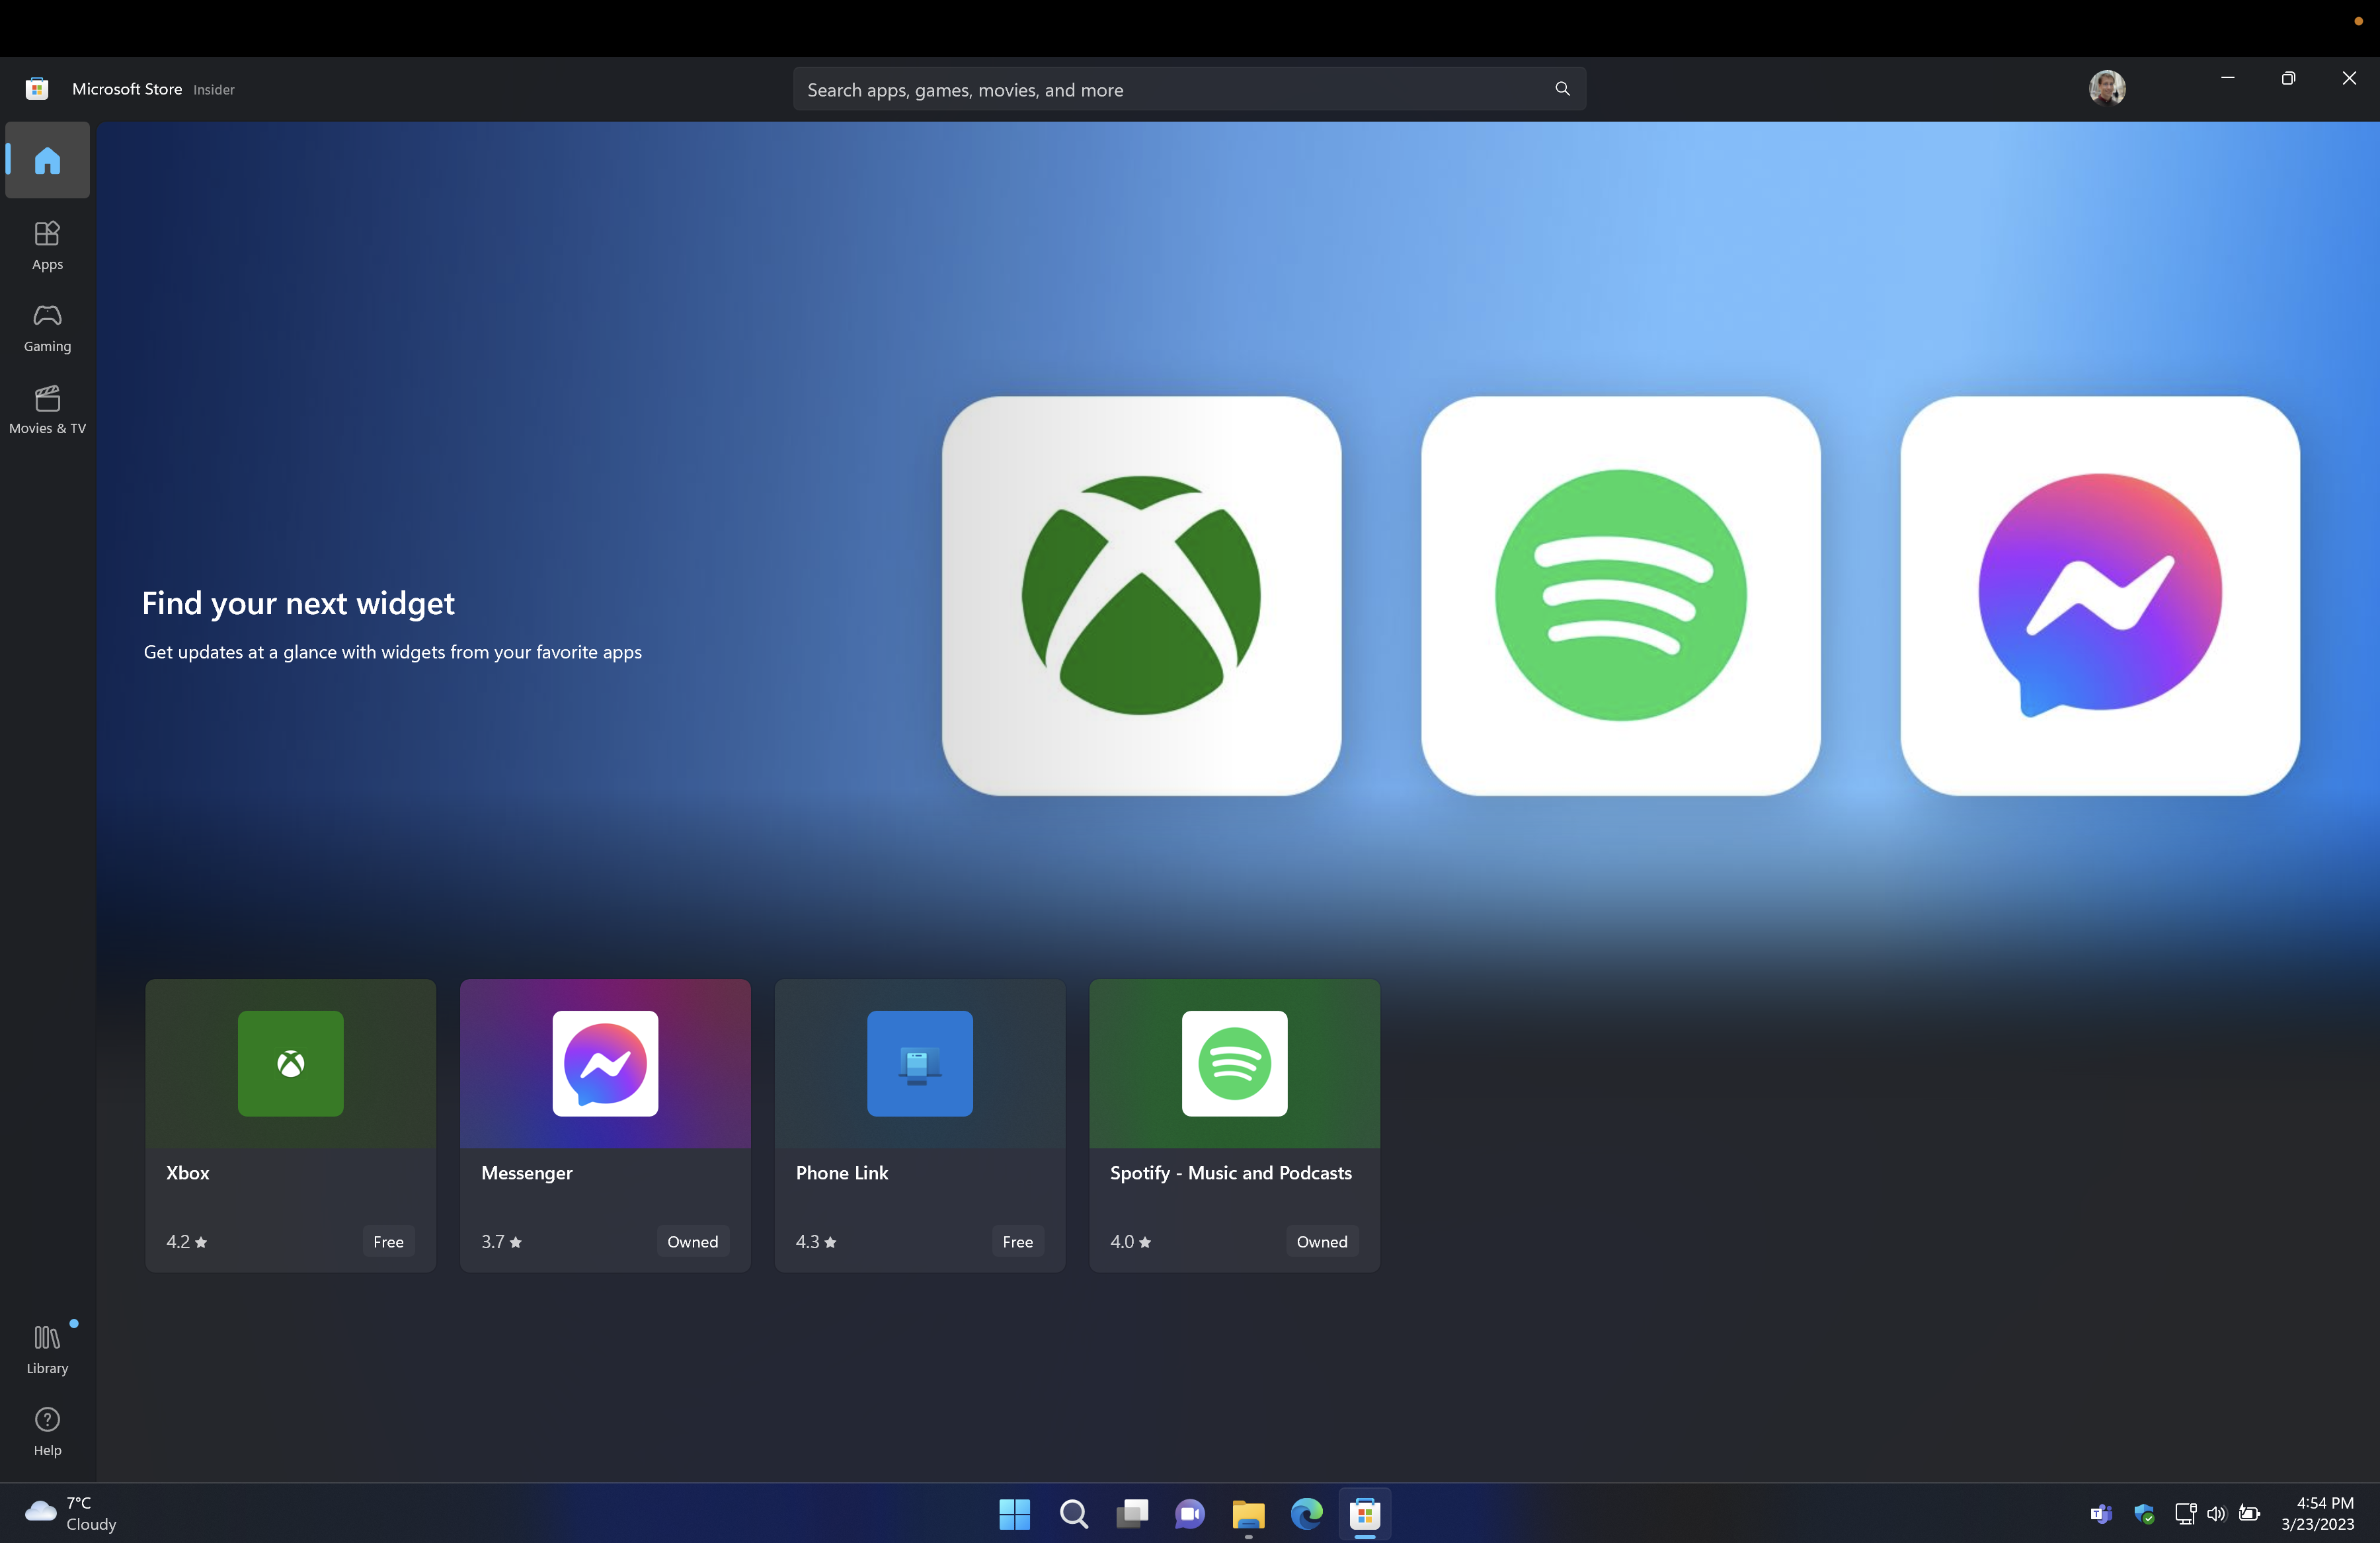This screenshot has width=2380, height=1543.
Task: Open Task View on taskbar
Action: [x=1132, y=1513]
